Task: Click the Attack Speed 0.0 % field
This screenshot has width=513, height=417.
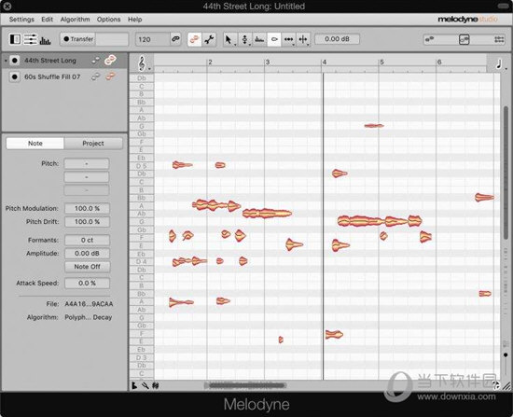Action: click(87, 283)
